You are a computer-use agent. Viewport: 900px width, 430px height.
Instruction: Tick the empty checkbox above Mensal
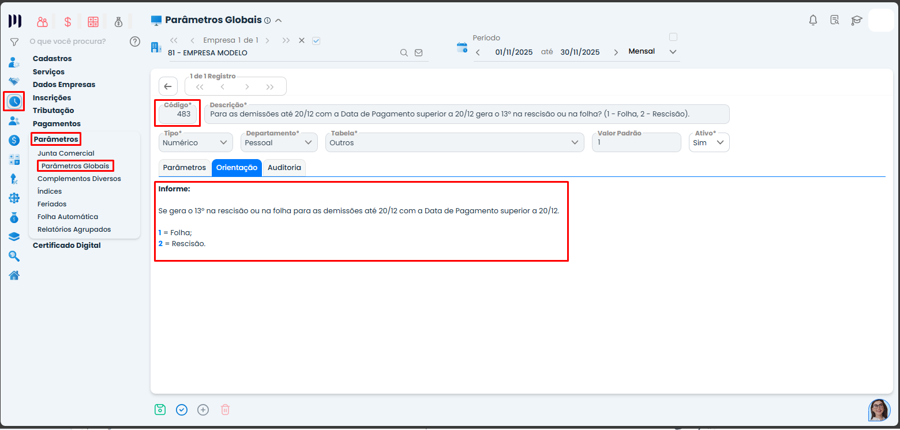tap(673, 37)
